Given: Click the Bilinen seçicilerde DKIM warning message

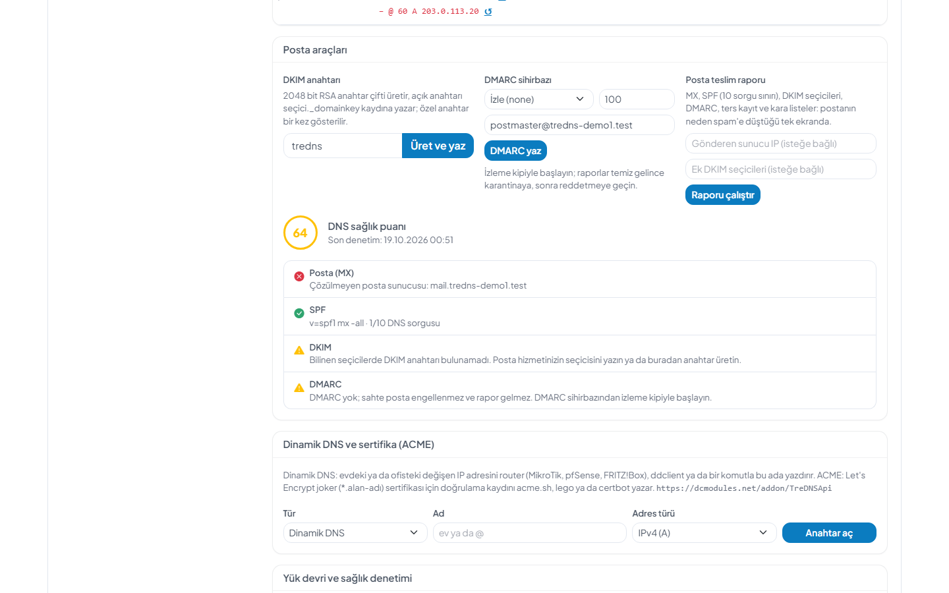Looking at the screenshot, I should pos(525,360).
